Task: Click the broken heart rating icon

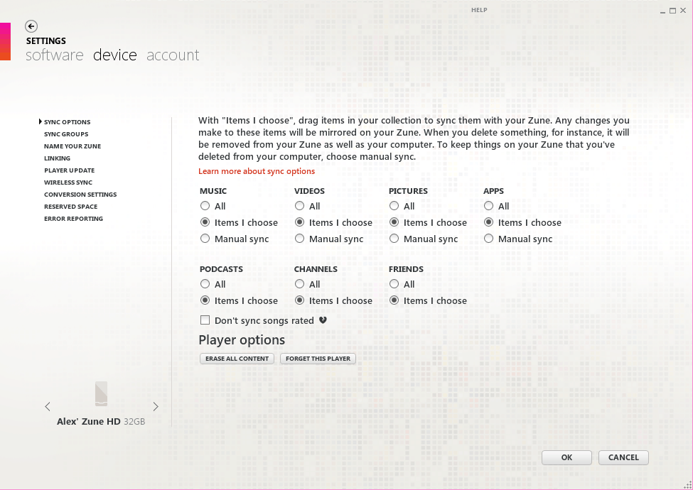Action: click(323, 320)
